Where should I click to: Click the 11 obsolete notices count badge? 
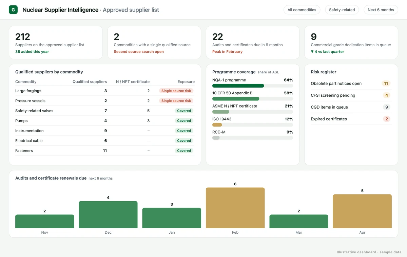[386, 84]
